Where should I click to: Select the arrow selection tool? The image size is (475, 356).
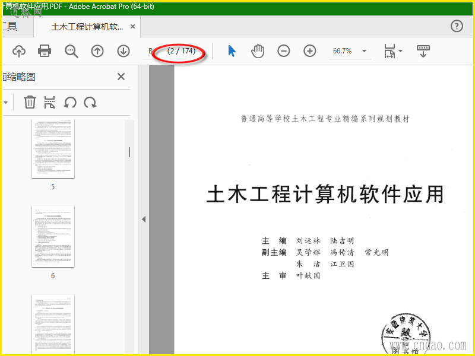coord(232,51)
